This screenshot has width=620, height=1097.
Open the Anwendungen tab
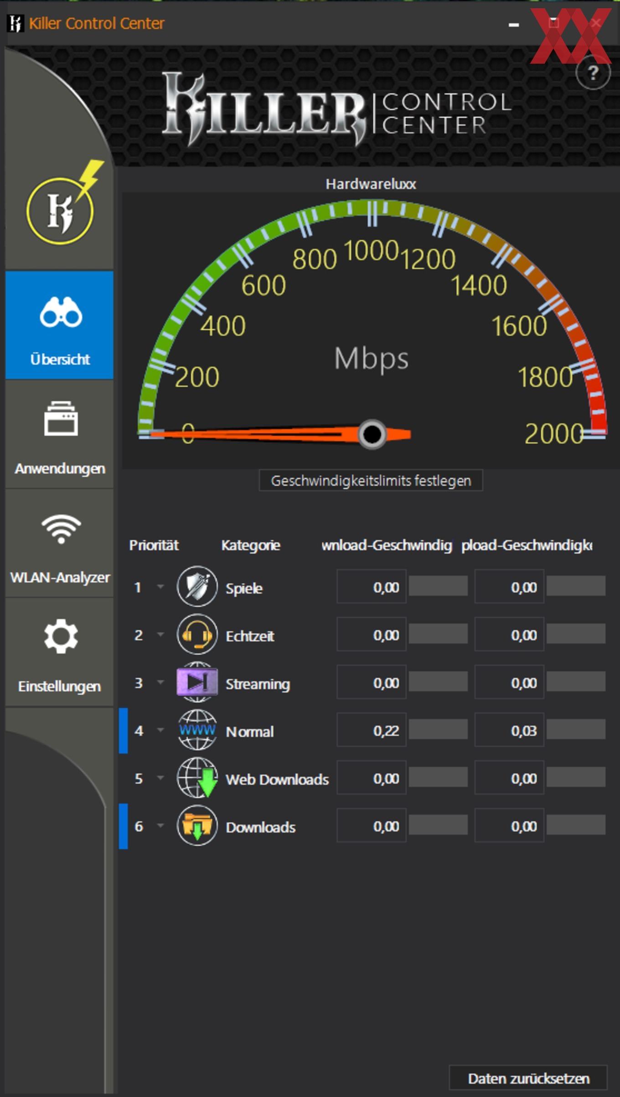[60, 435]
